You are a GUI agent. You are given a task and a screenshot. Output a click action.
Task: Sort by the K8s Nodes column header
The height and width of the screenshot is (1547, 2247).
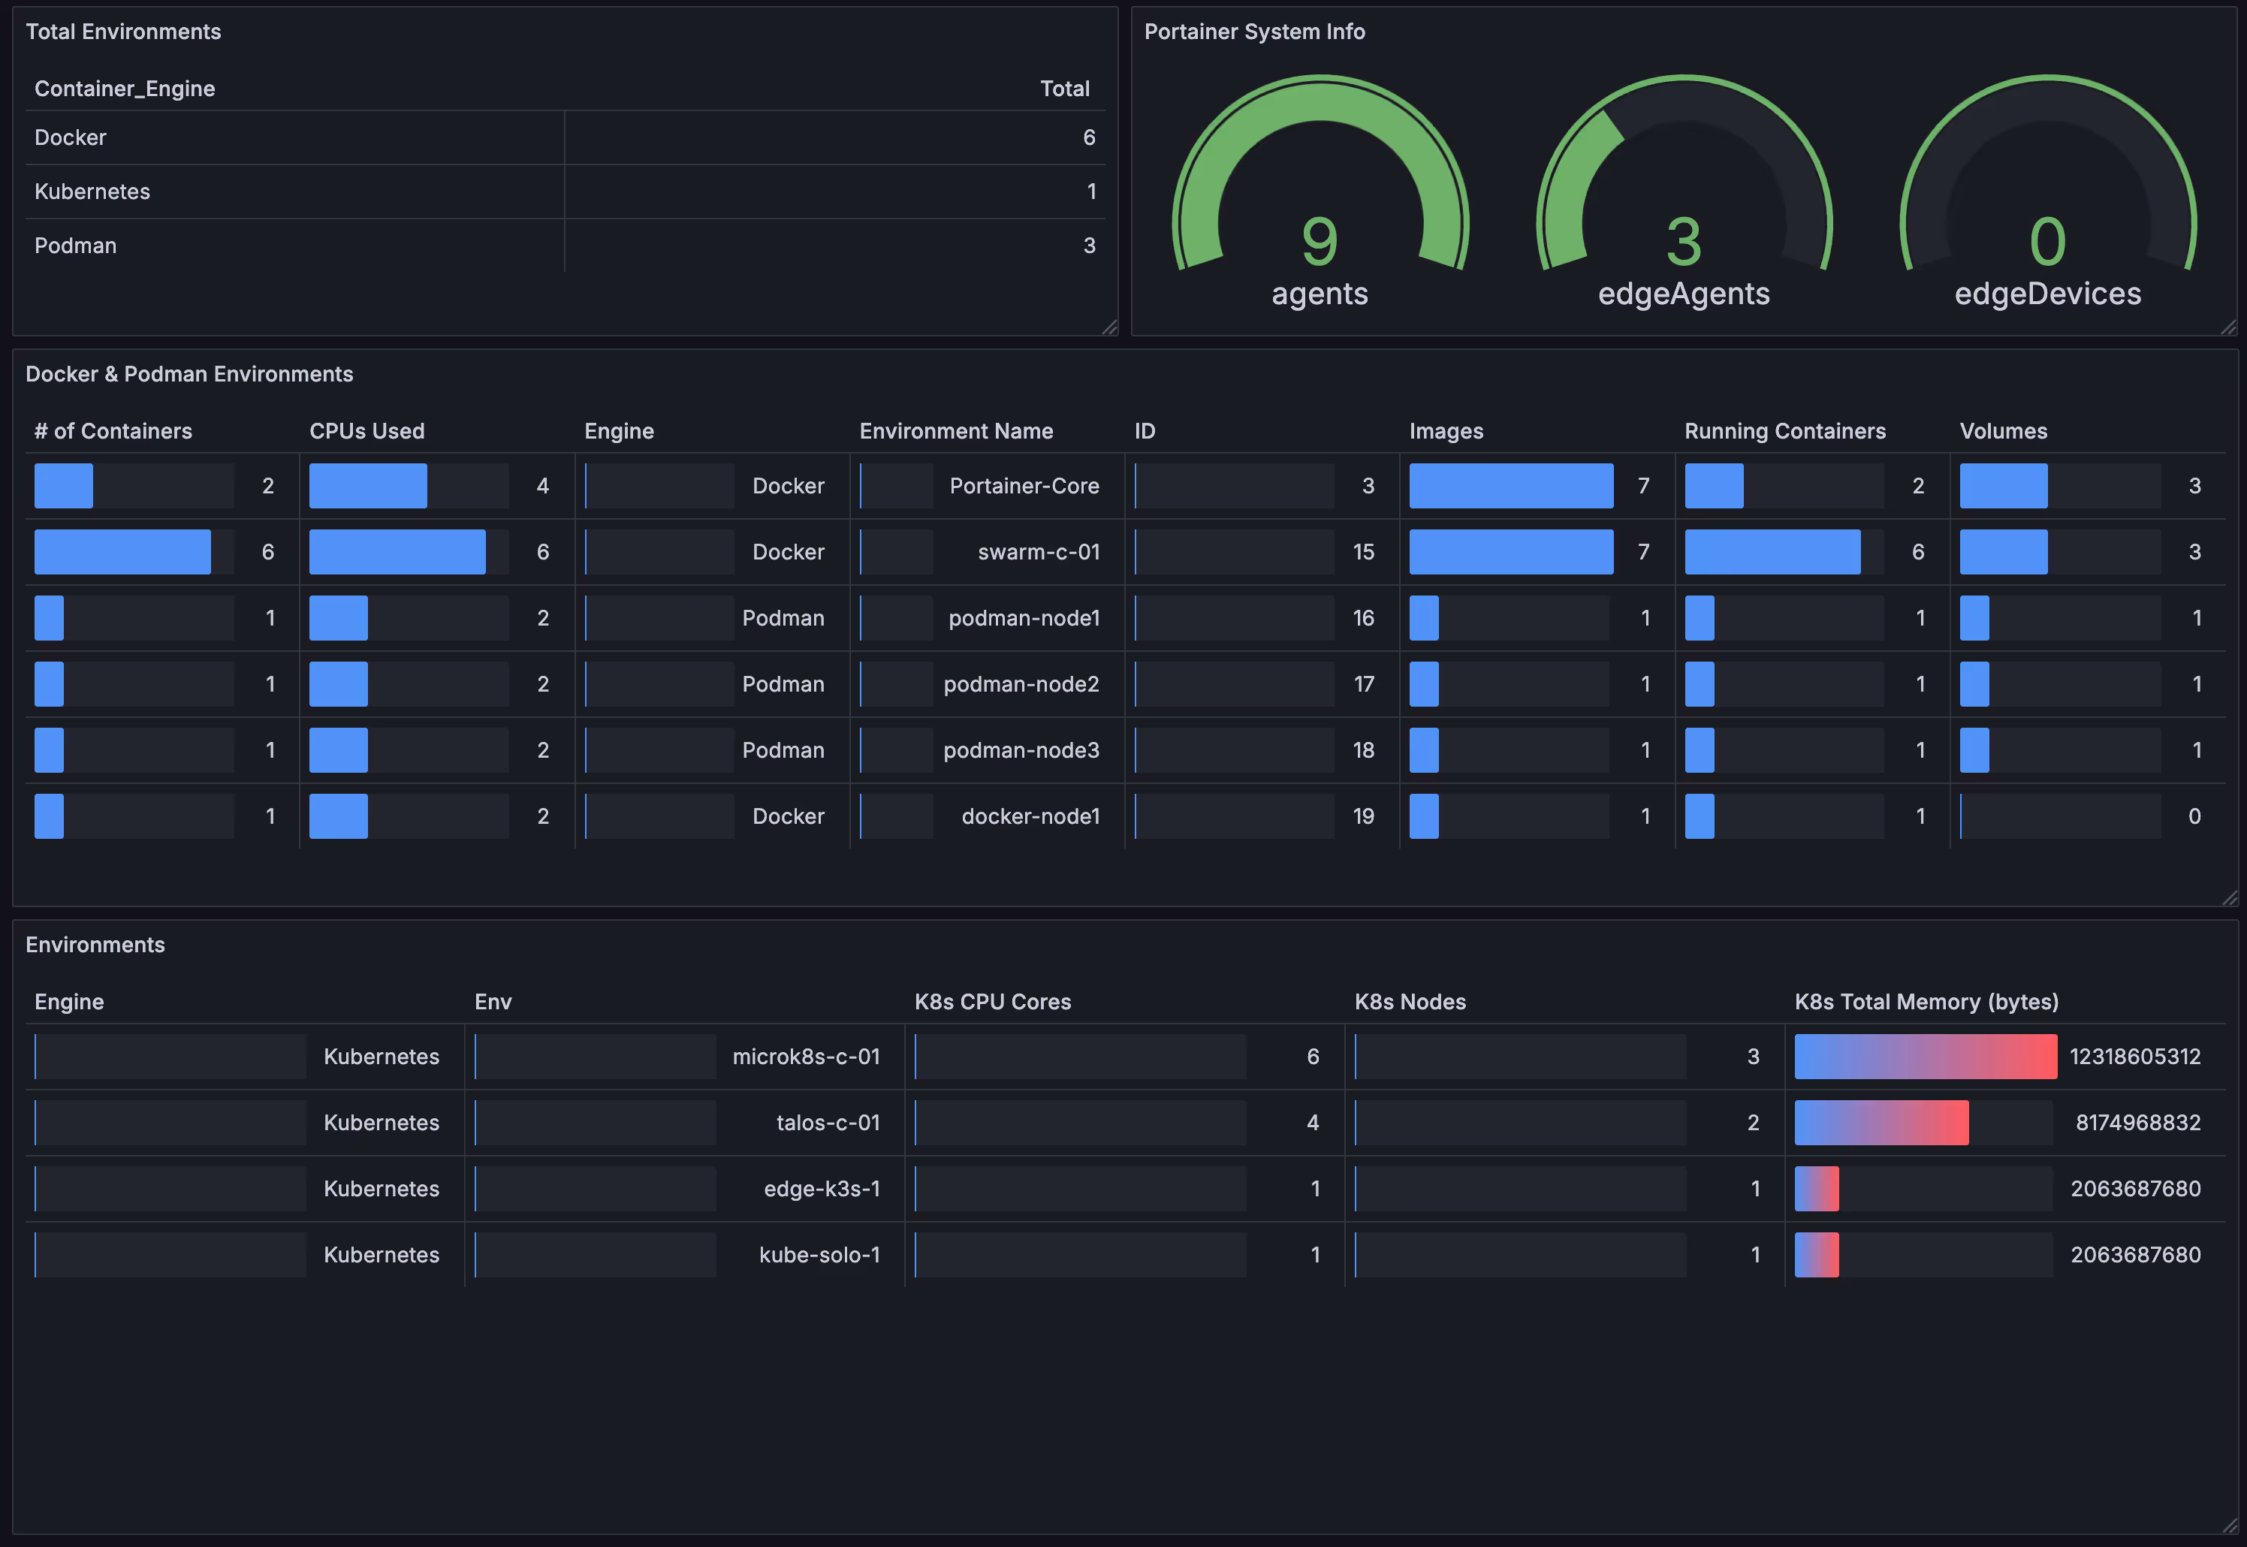point(1410,1003)
